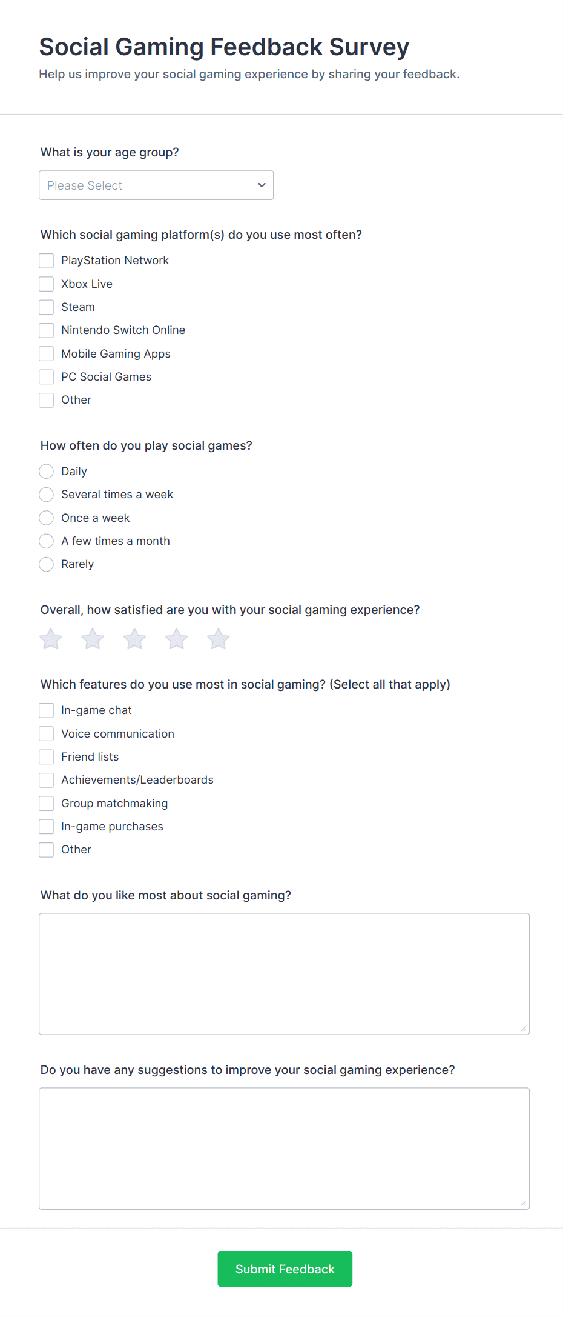This screenshot has width=563, height=1317.
Task: Give a two-star satisfaction rating
Action: (x=92, y=638)
